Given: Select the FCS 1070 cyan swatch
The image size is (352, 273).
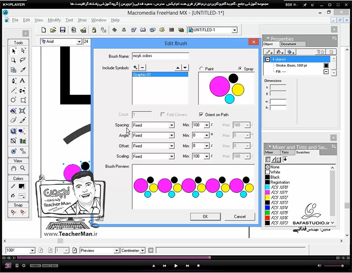Looking at the screenshot, I should (x=276, y=187).
